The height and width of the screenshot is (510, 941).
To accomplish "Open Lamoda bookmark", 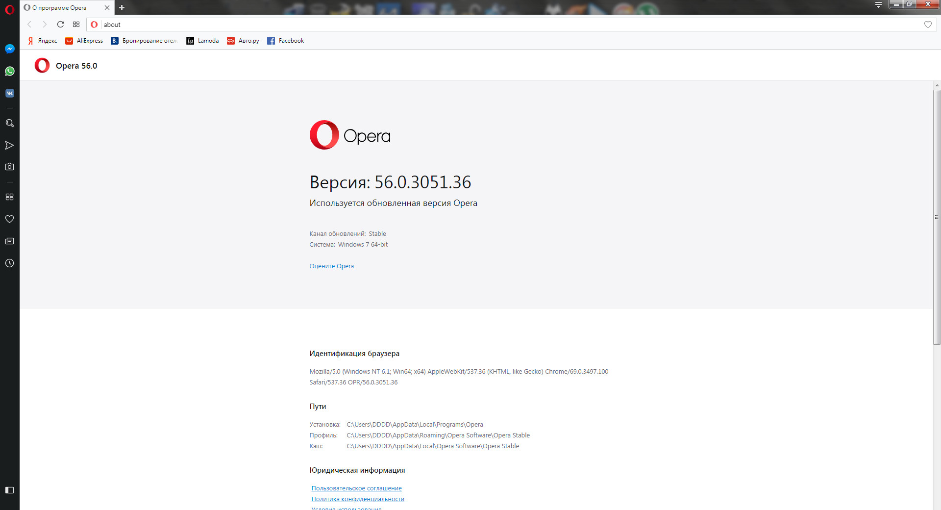I will [202, 41].
